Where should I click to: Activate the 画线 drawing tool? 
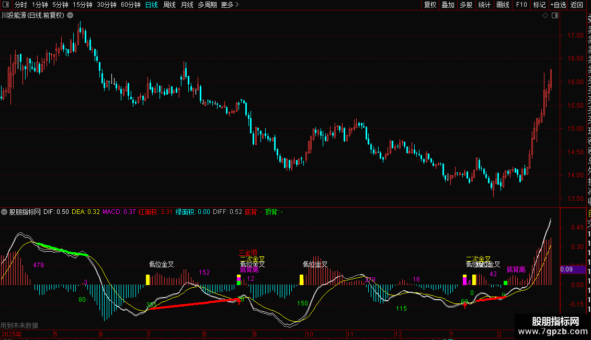503,5
